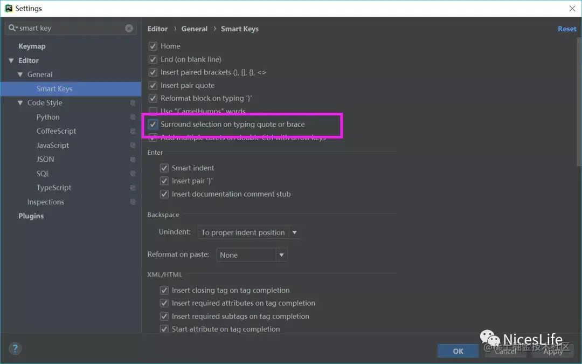This screenshot has width=582, height=364.
Task: Select General tree item label
Action: 40,74
